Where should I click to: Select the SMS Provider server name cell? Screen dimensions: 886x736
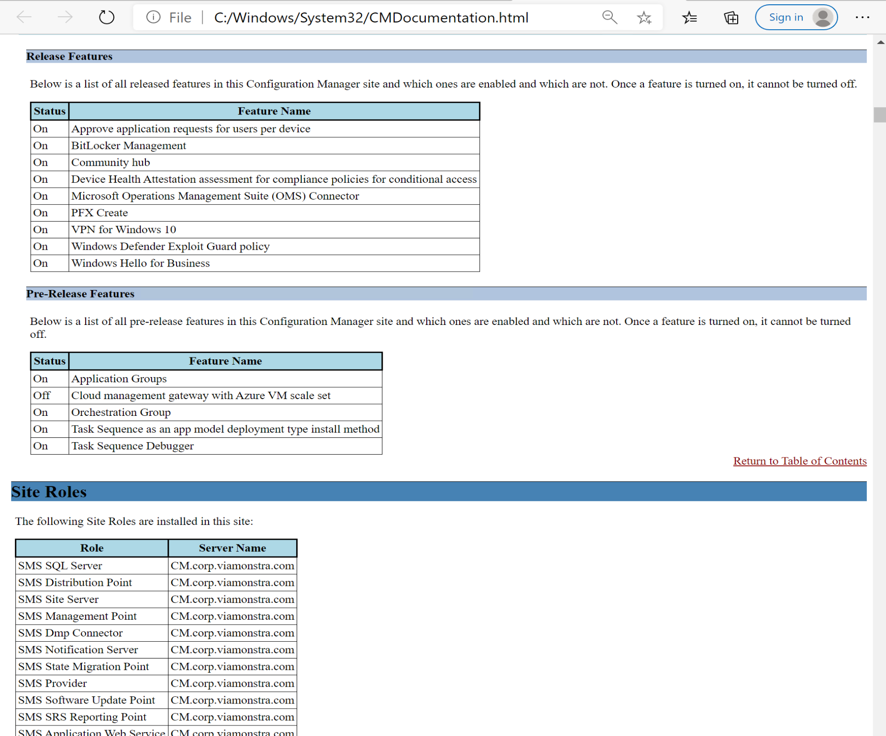pyautogui.click(x=232, y=683)
